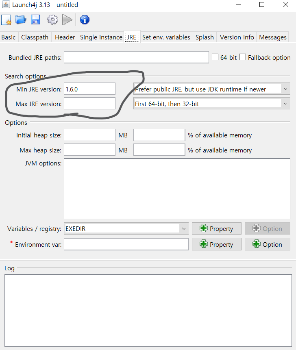The width and height of the screenshot is (296, 350).
Task: Open the Set env. variables tab
Action: point(166,37)
